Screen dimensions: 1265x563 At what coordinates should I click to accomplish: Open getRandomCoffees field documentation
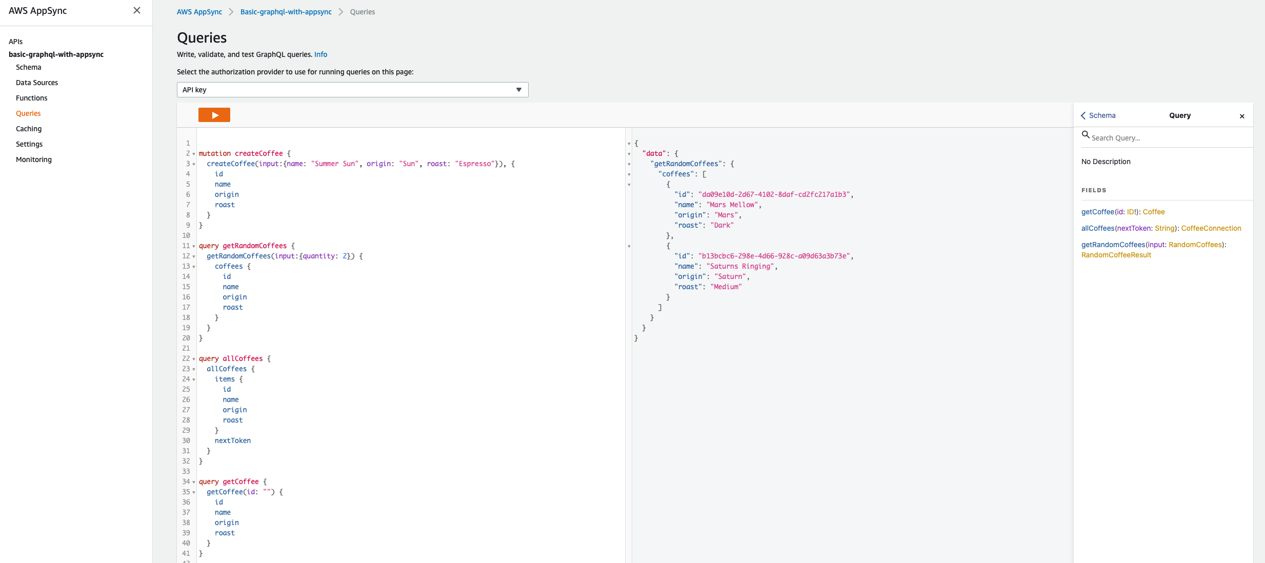1113,245
